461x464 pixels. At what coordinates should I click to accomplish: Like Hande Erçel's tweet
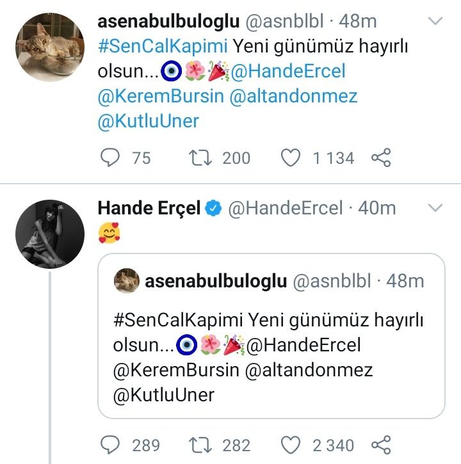click(291, 445)
